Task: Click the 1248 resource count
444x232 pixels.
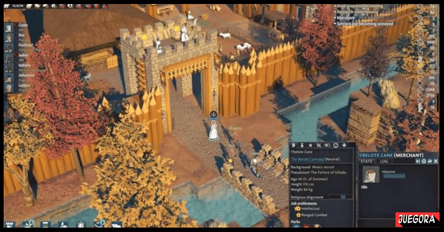Action: click(431, 90)
